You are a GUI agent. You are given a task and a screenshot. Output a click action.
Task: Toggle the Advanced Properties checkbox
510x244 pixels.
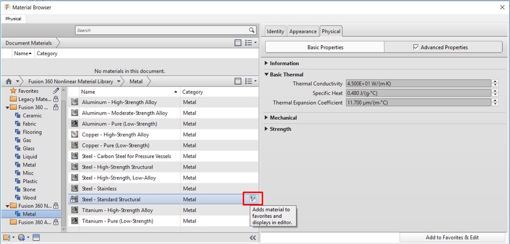416,47
